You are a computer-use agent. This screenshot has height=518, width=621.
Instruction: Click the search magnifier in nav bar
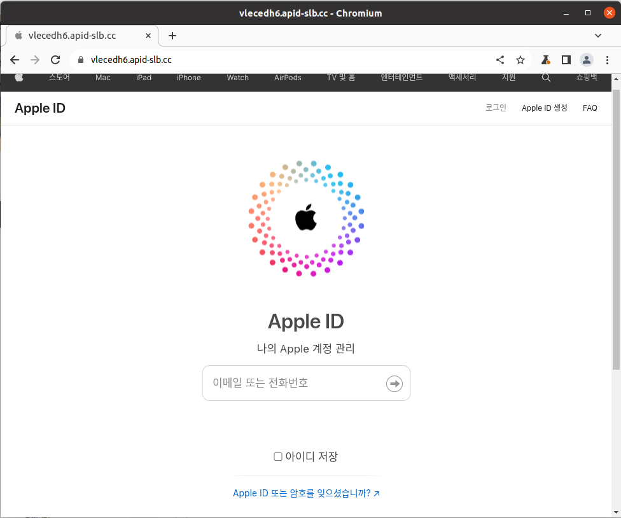pos(546,78)
